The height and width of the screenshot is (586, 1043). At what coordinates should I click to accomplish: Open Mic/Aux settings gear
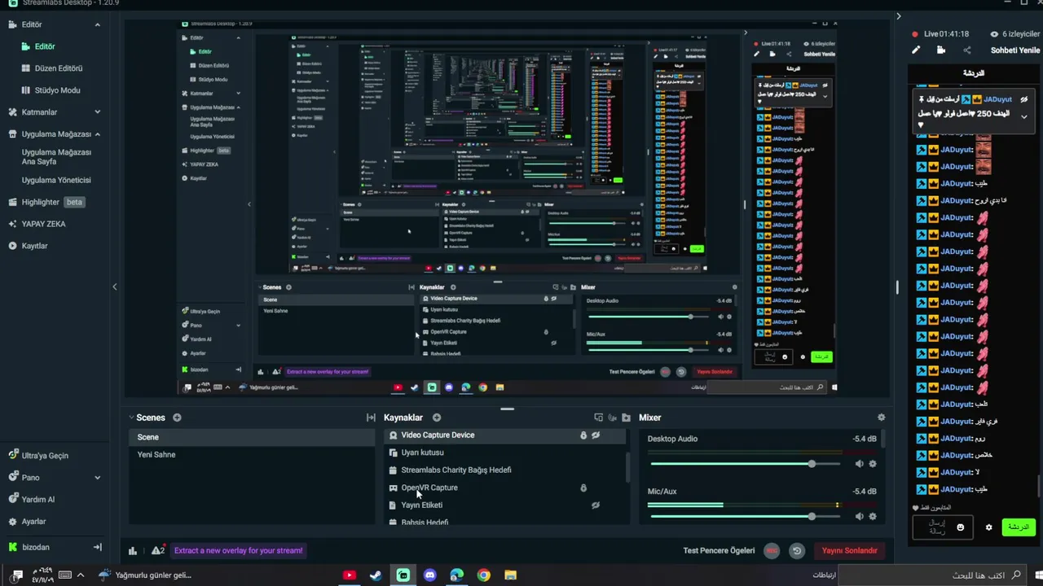(873, 516)
